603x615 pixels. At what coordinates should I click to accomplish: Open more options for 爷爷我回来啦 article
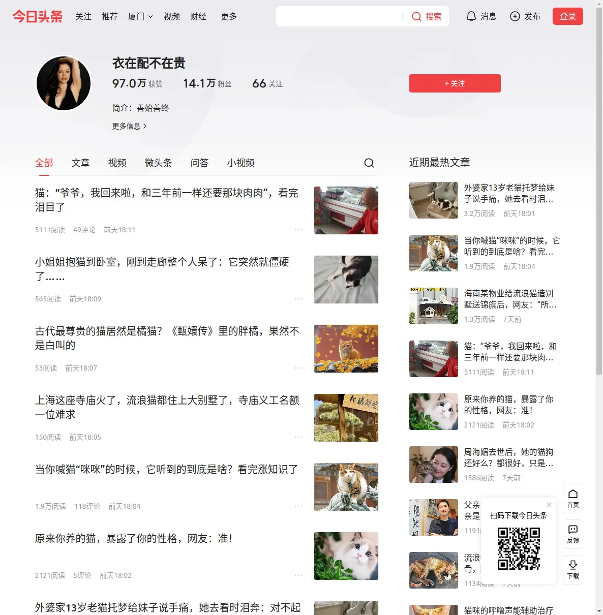[298, 230]
